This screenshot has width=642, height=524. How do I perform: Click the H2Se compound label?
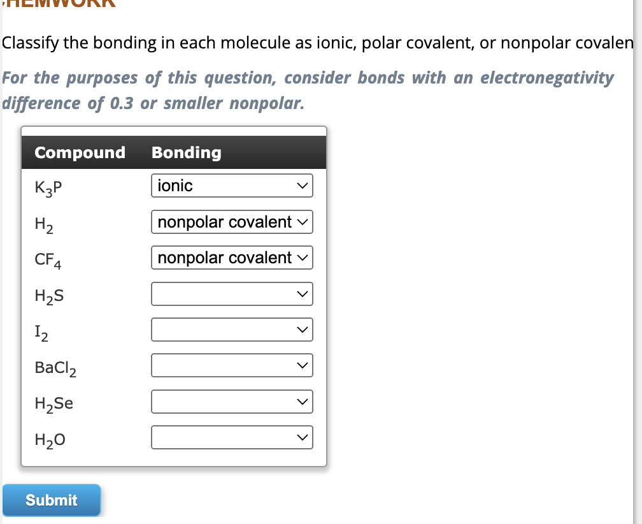click(53, 403)
